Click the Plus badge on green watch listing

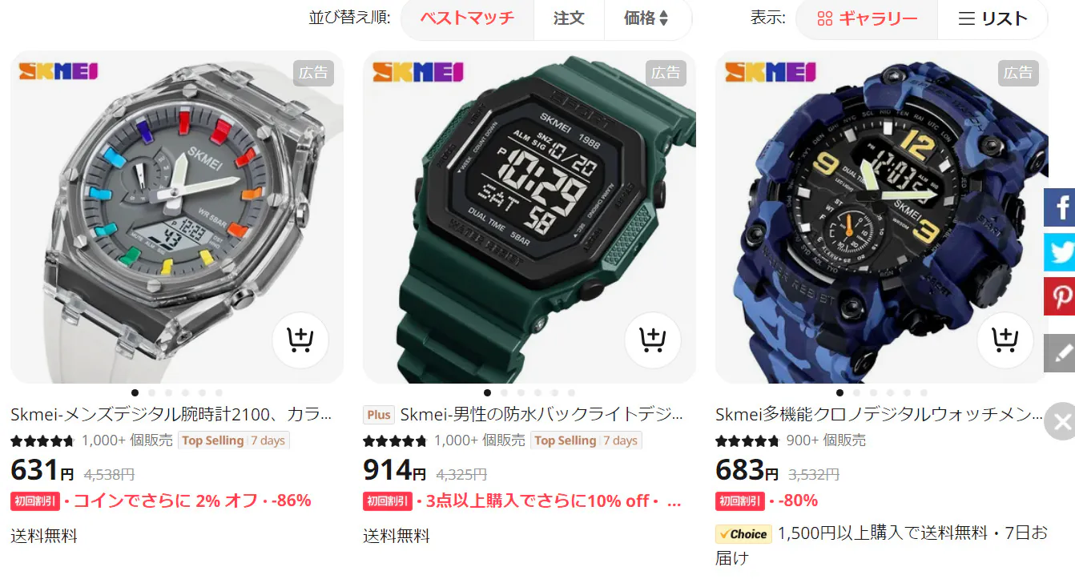379,415
